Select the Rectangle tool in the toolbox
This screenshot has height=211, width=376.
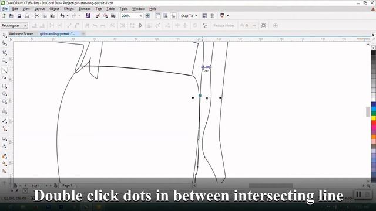click(4, 86)
